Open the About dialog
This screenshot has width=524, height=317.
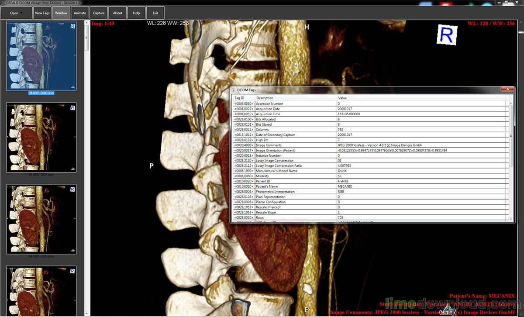pyautogui.click(x=117, y=13)
